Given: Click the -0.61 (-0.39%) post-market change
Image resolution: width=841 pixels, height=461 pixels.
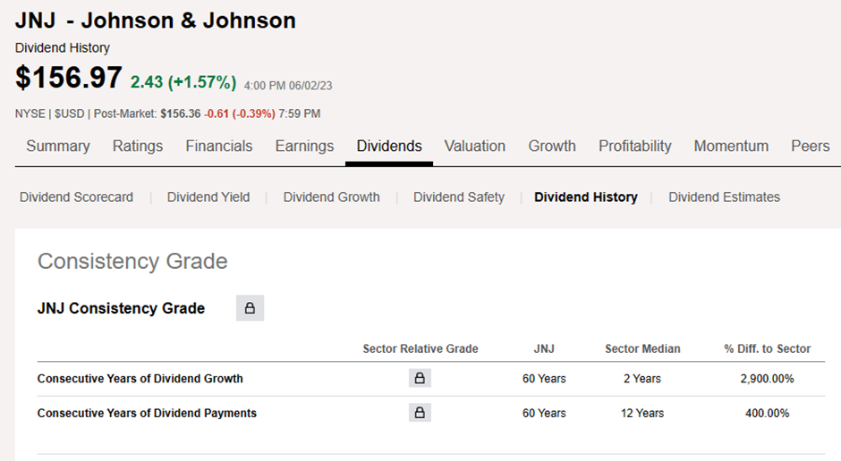Looking at the screenshot, I should (240, 113).
